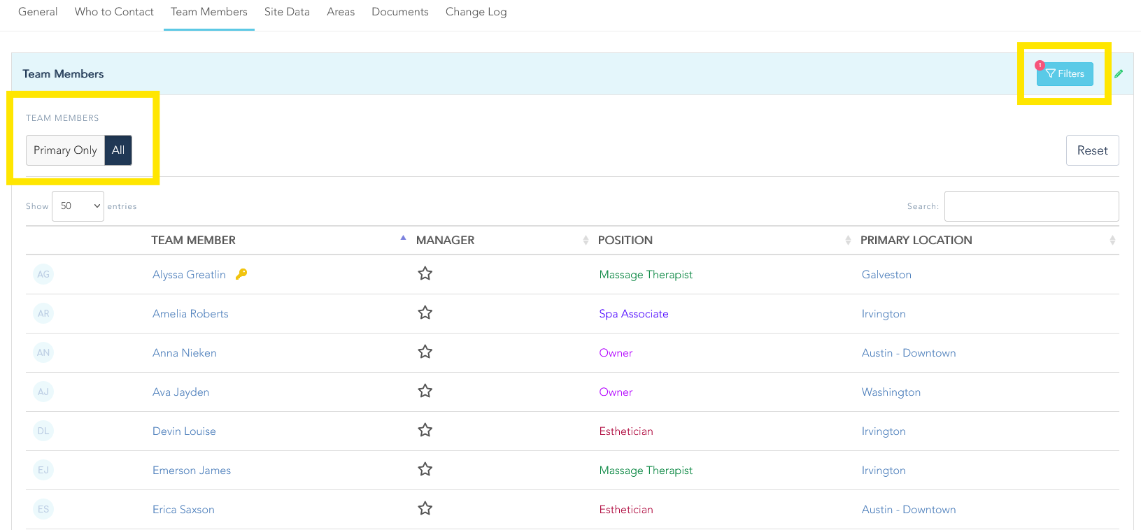Viewport: 1141px width, 530px height.
Task: Click the key icon beside Alyssa Greatlin
Action: 241,274
